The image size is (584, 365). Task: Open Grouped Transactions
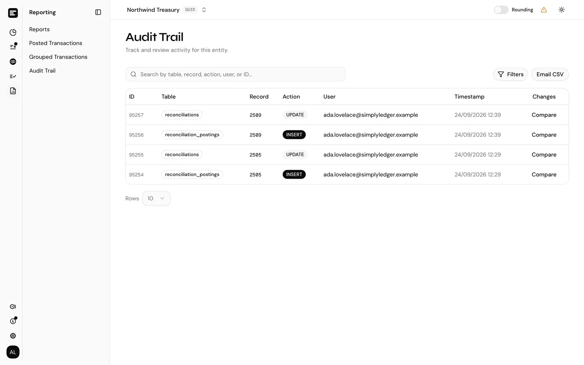point(58,57)
